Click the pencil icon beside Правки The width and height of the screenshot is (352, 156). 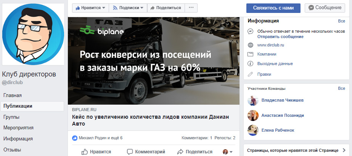(x=250, y=74)
